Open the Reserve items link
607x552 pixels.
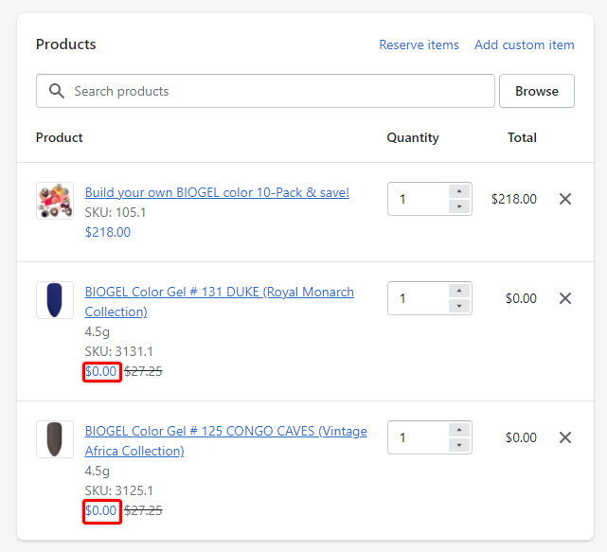click(x=419, y=45)
